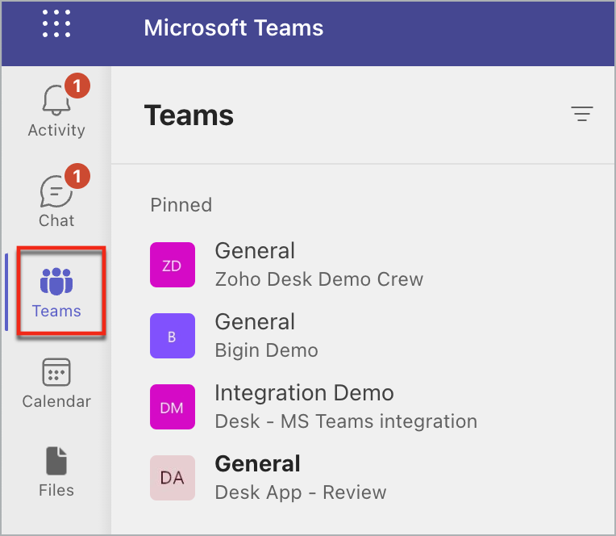Screen dimensions: 616x536
Task: Click the ZD team avatar
Action: coord(173,265)
